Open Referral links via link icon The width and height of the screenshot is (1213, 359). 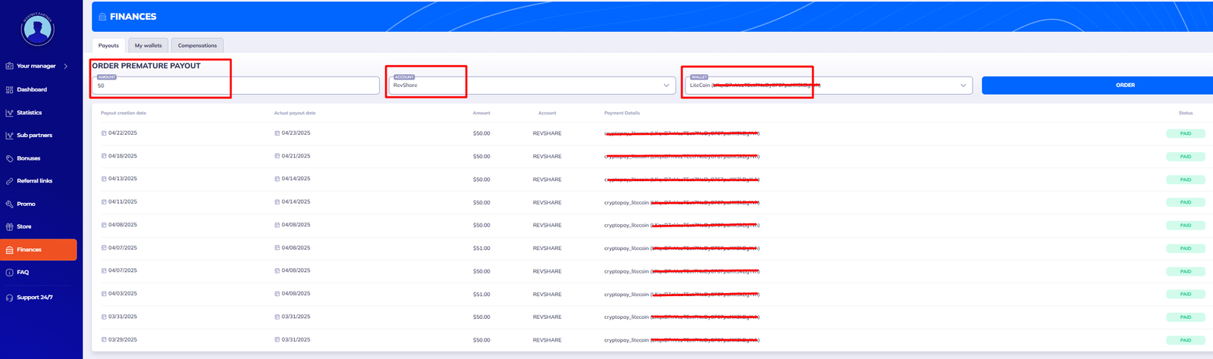coord(9,181)
